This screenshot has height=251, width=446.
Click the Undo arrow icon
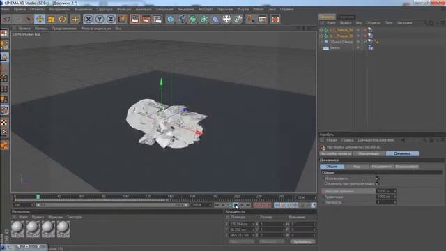pos(7,20)
